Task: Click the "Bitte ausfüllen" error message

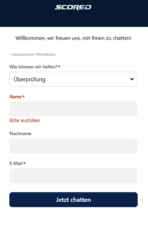Action: tap(25, 120)
